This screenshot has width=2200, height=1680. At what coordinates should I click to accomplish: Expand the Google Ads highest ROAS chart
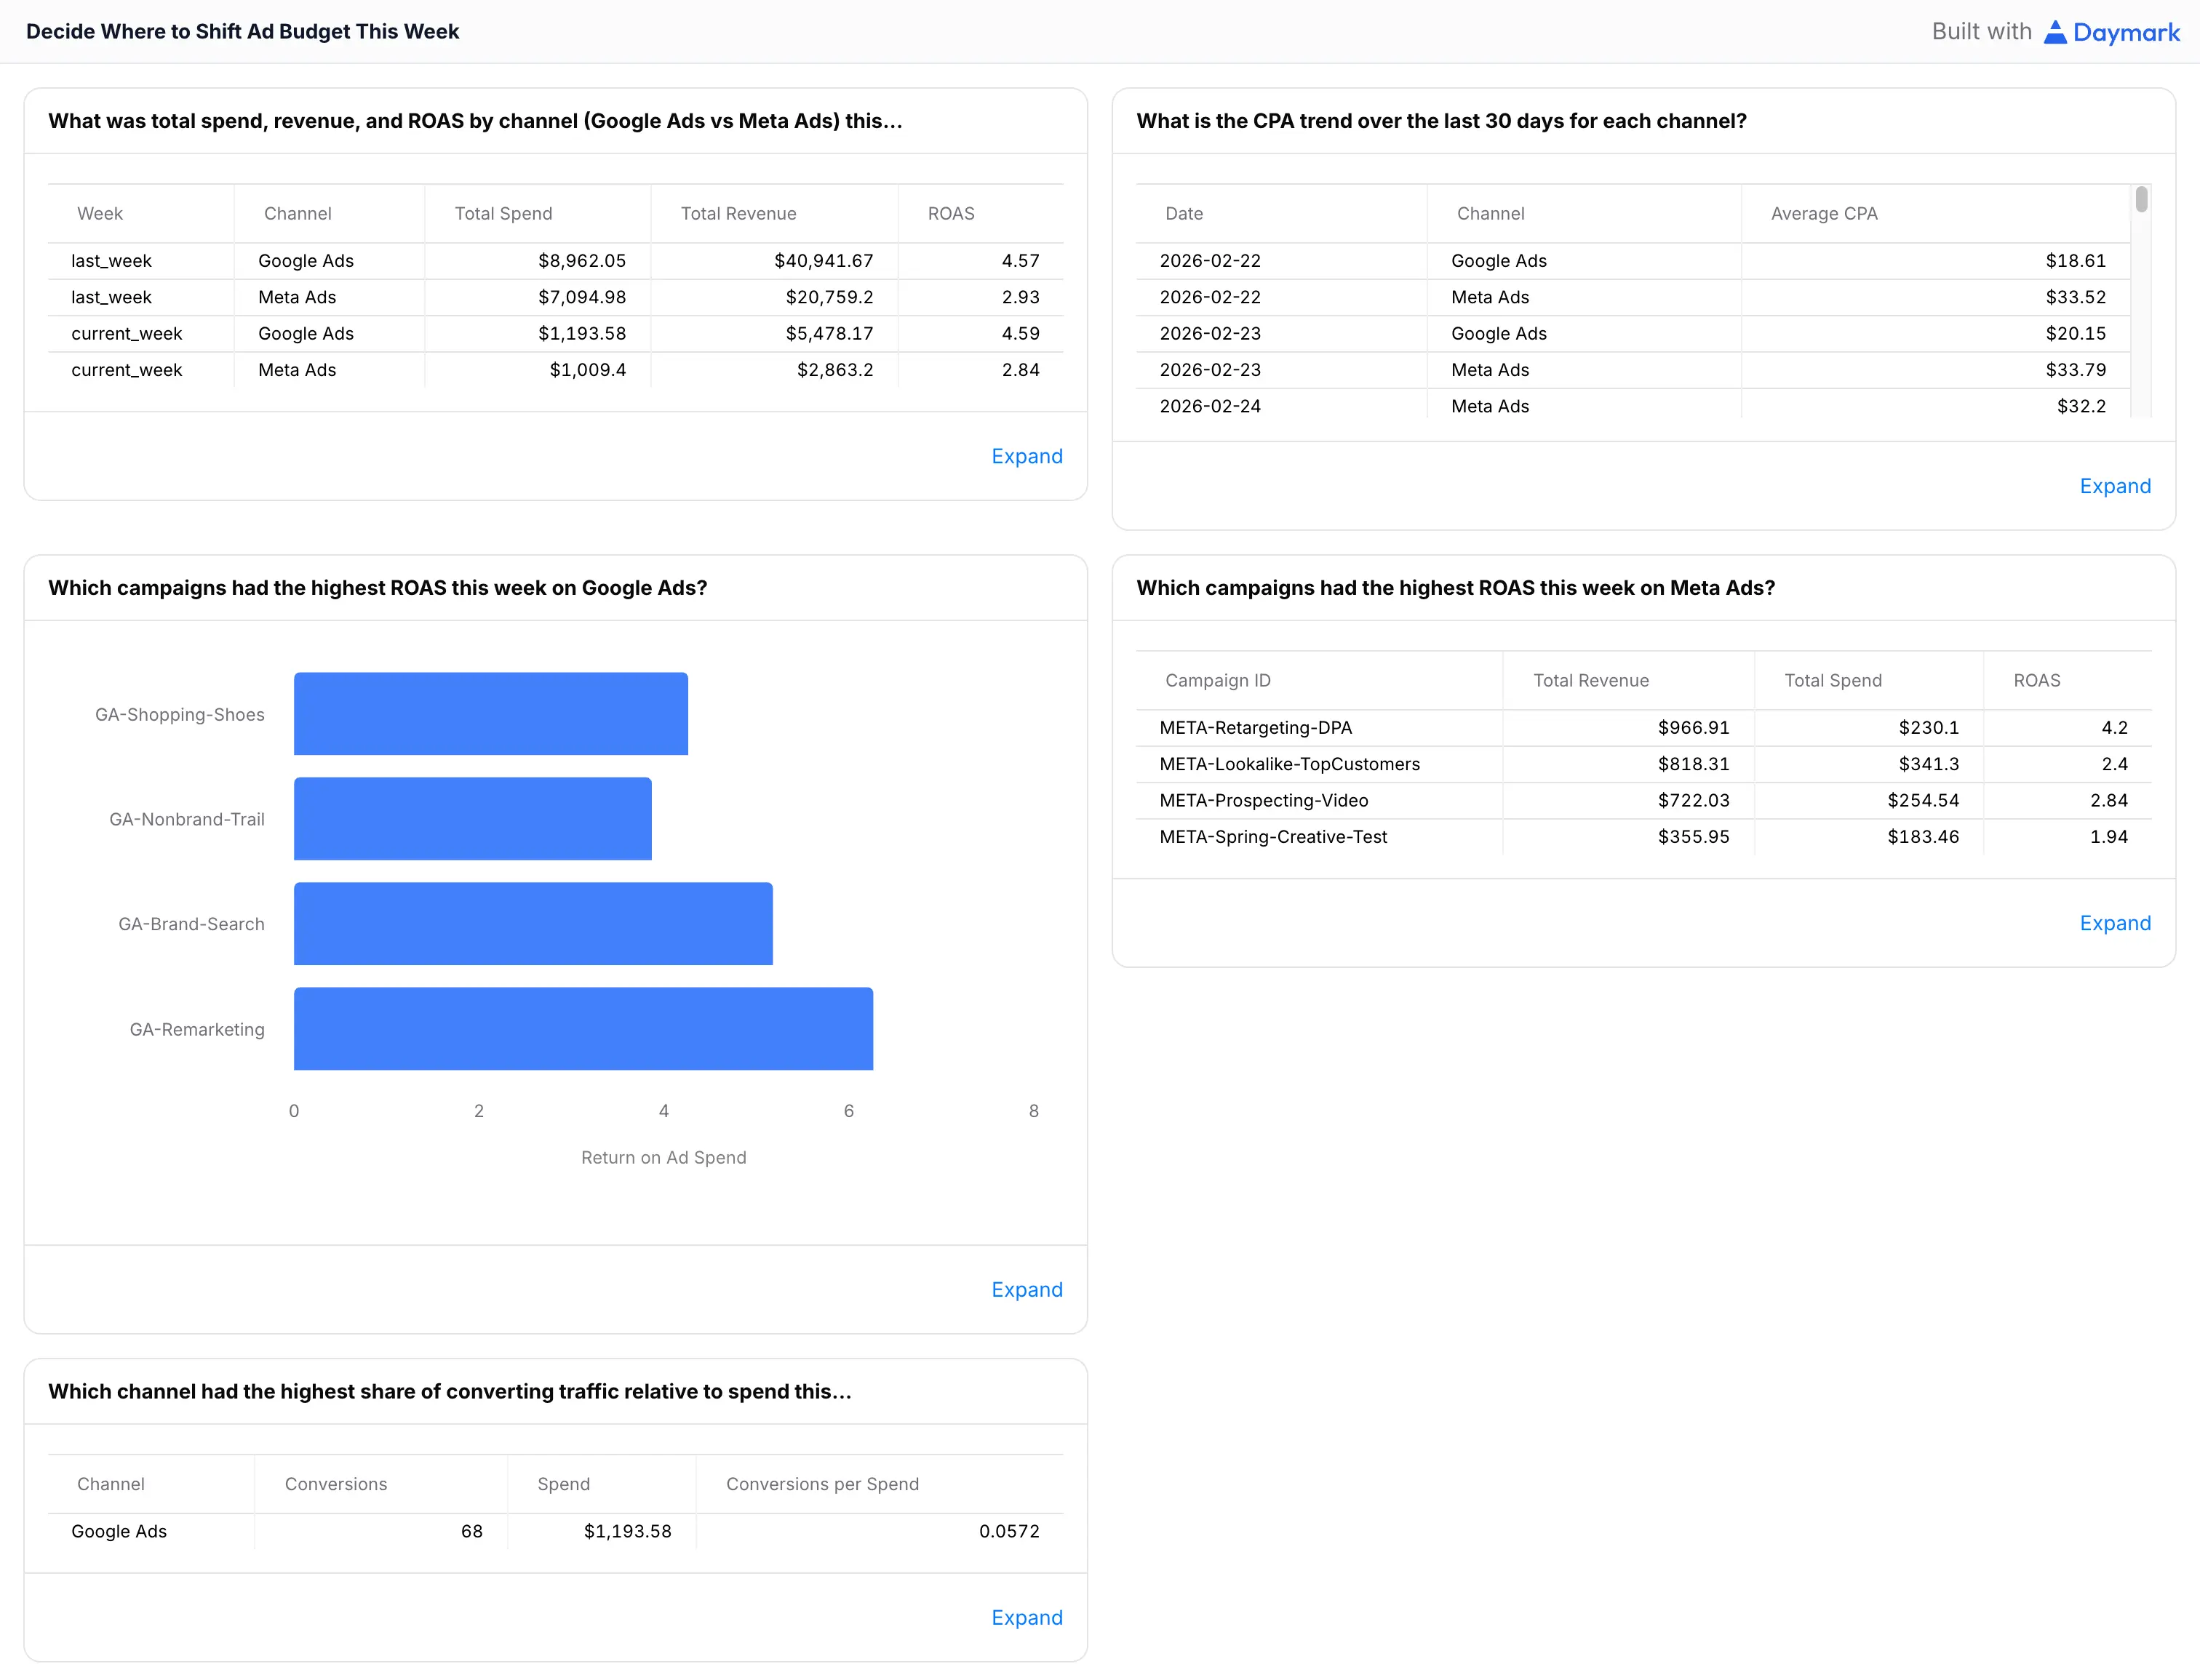pos(1027,1289)
